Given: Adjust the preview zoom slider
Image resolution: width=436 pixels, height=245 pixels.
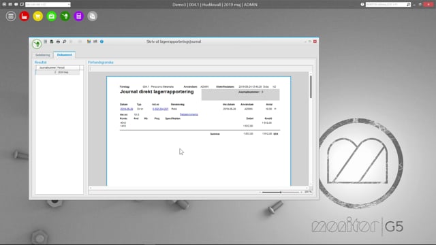Looking at the screenshot, I should [281, 192].
